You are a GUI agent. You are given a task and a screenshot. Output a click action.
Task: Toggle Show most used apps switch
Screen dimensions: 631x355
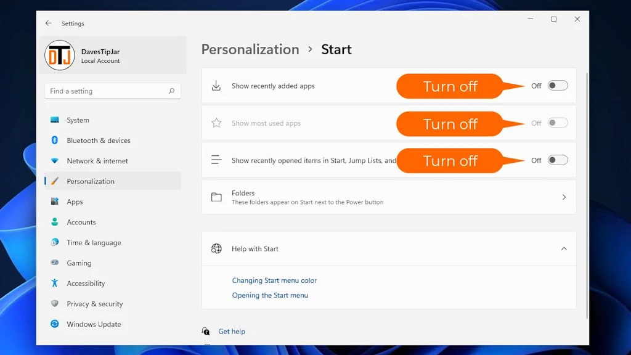click(558, 123)
